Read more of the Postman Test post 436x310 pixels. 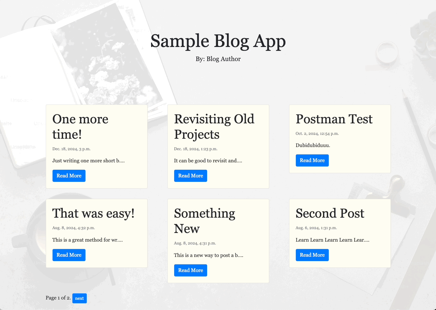click(312, 160)
